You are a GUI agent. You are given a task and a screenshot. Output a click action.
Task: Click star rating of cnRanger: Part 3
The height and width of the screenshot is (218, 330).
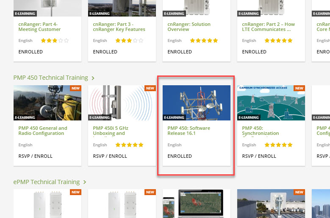(x=129, y=40)
